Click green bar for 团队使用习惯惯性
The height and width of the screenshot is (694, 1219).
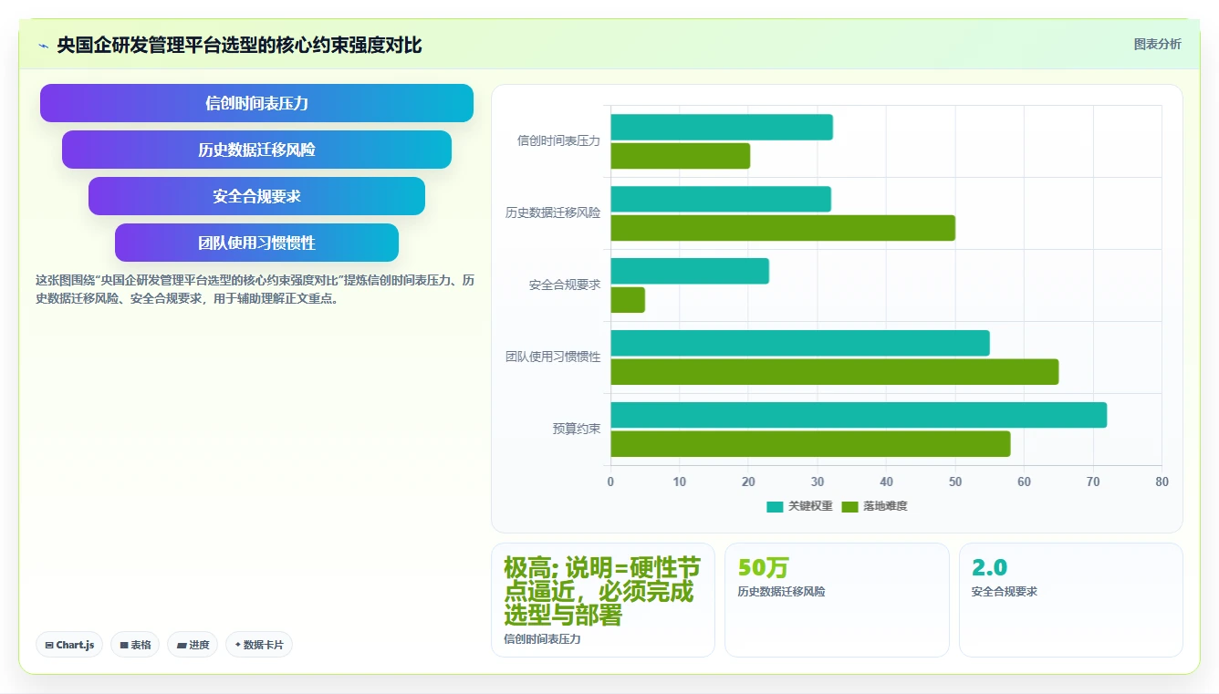835,372
